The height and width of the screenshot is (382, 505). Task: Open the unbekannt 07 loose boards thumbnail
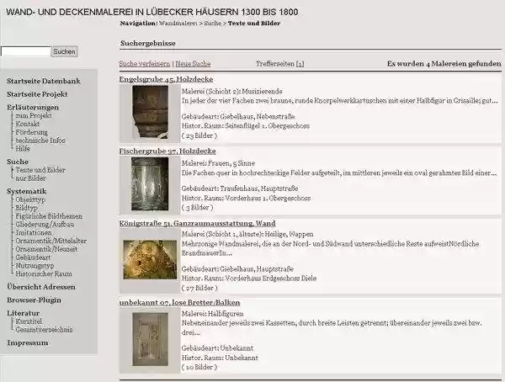[x=150, y=341]
